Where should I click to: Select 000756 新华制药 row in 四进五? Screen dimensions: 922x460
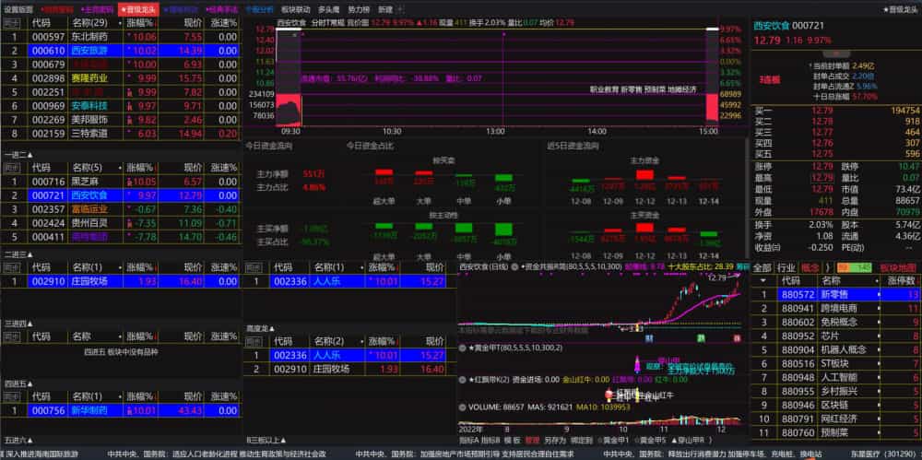120,410
